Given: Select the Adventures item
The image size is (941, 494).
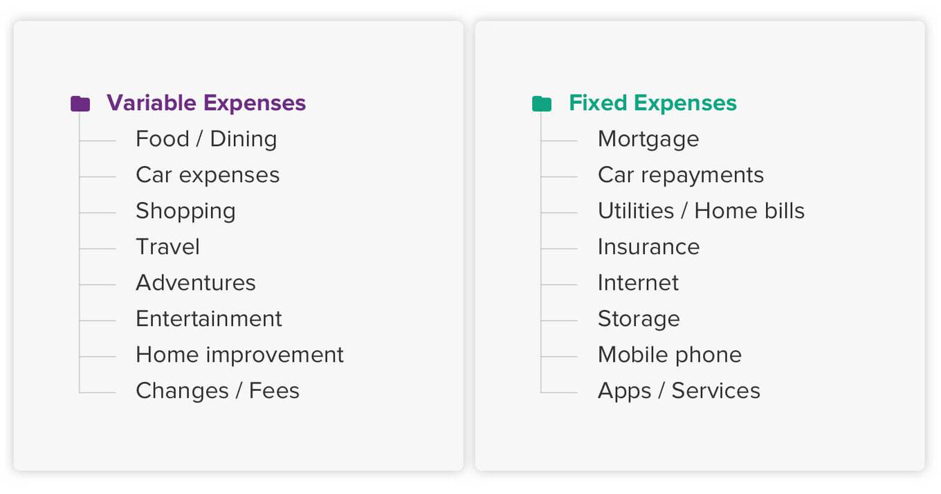Looking at the screenshot, I should [196, 283].
